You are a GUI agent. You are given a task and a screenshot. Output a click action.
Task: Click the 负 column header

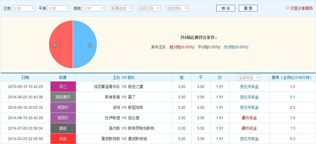click(x=220, y=77)
